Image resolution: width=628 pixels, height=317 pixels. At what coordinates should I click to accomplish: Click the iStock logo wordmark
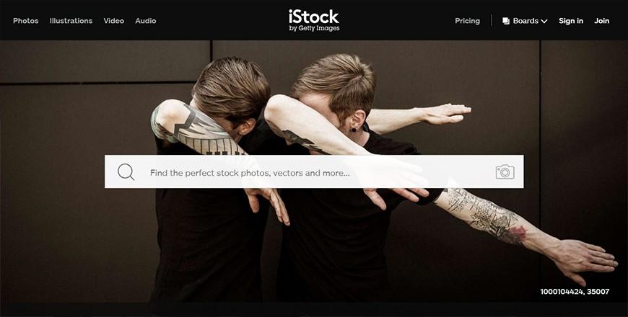pos(313,17)
